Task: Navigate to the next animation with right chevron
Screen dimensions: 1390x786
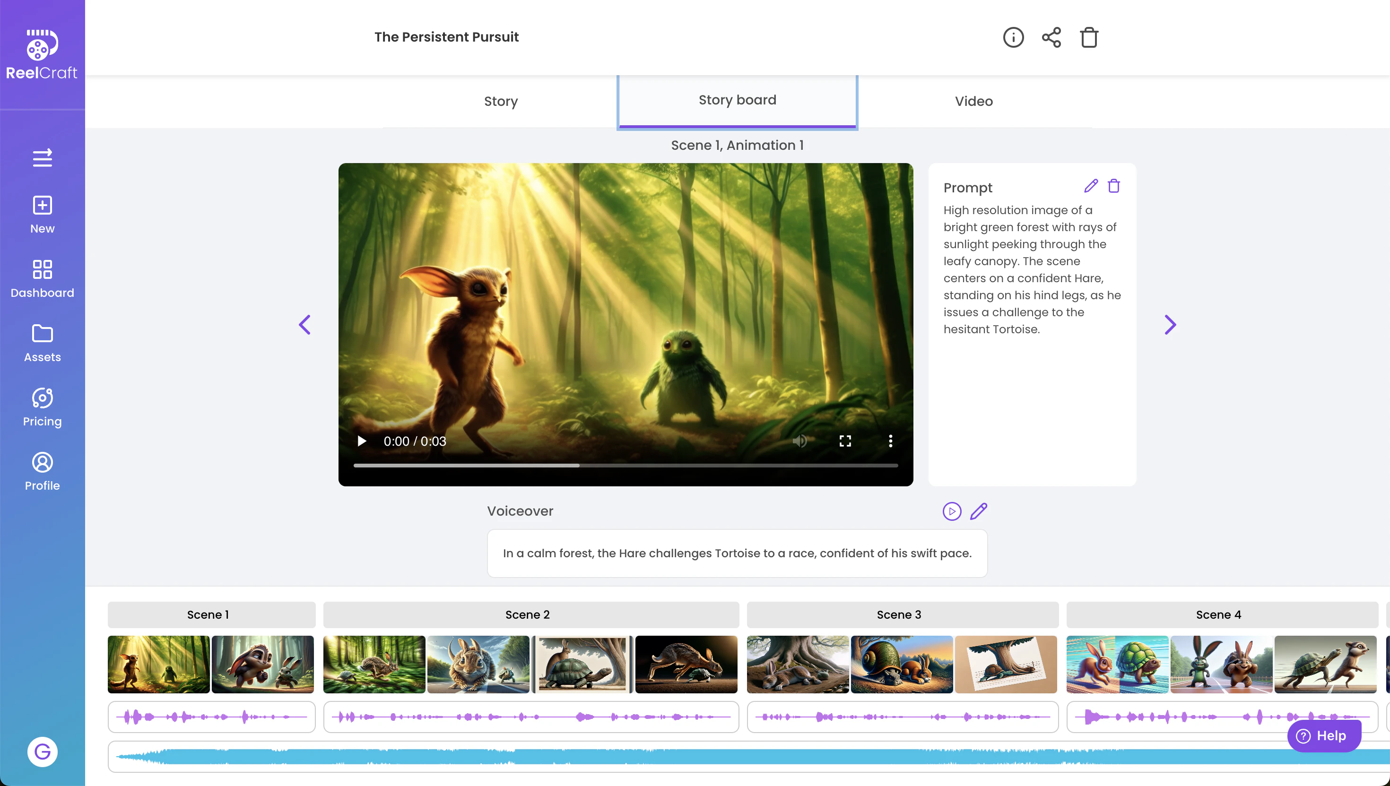Action: 1170,324
